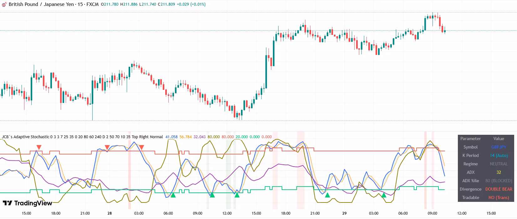Click the NO (Trans) tradable value

[x=499, y=197]
